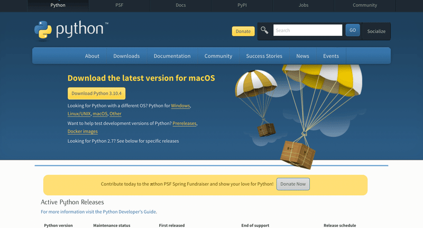Screen dimensions: 423x228
Task: Go to the PyPI top tab
Action: click(242, 5)
